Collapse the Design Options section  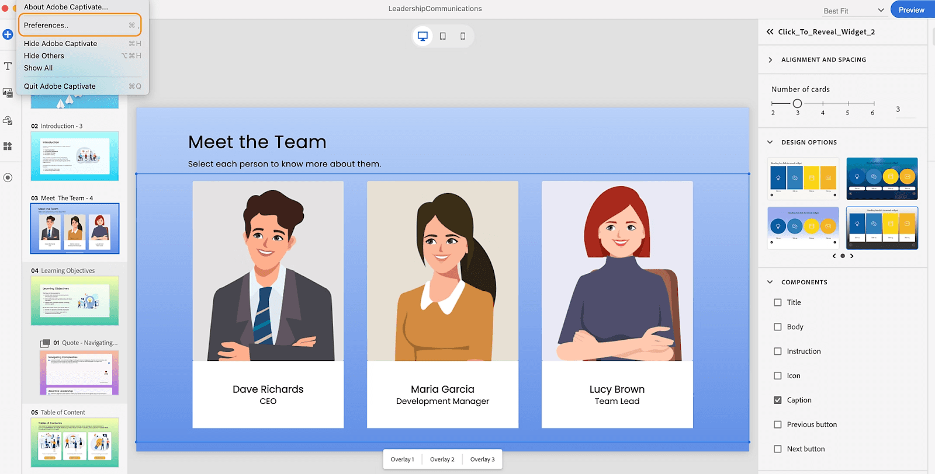[770, 142]
